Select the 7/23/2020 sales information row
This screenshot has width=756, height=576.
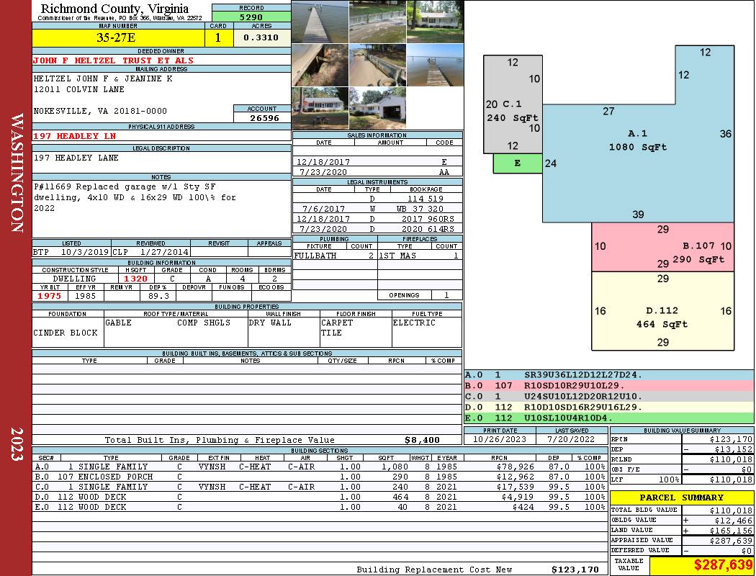377,172
